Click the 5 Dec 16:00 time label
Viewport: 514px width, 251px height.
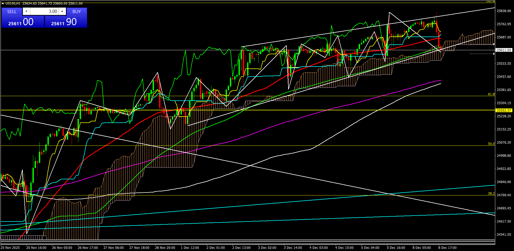(x=396, y=248)
